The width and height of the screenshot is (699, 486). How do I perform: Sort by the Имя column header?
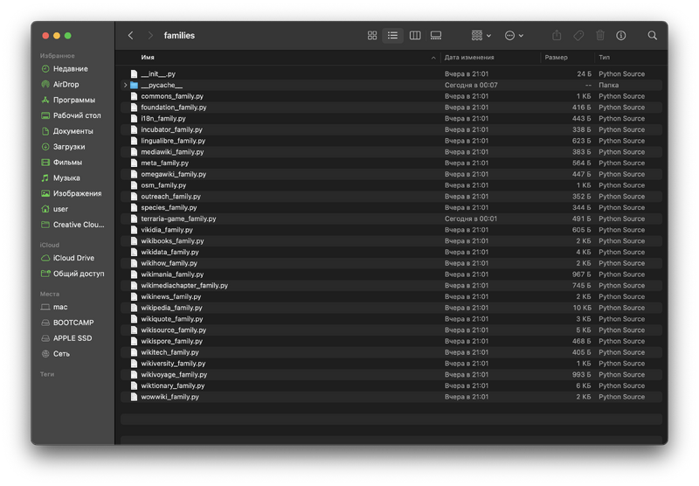coord(148,58)
